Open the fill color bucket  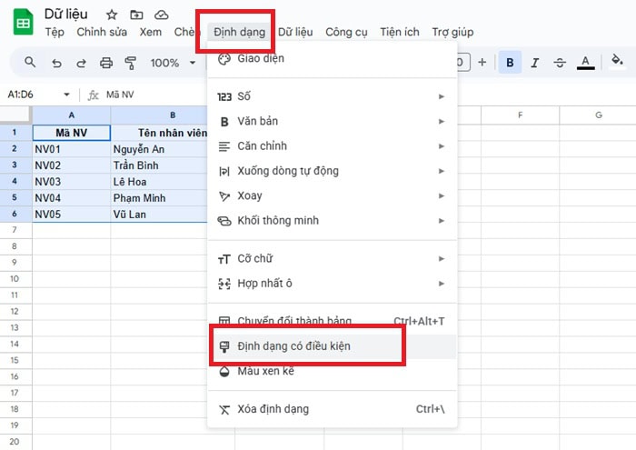click(x=617, y=63)
